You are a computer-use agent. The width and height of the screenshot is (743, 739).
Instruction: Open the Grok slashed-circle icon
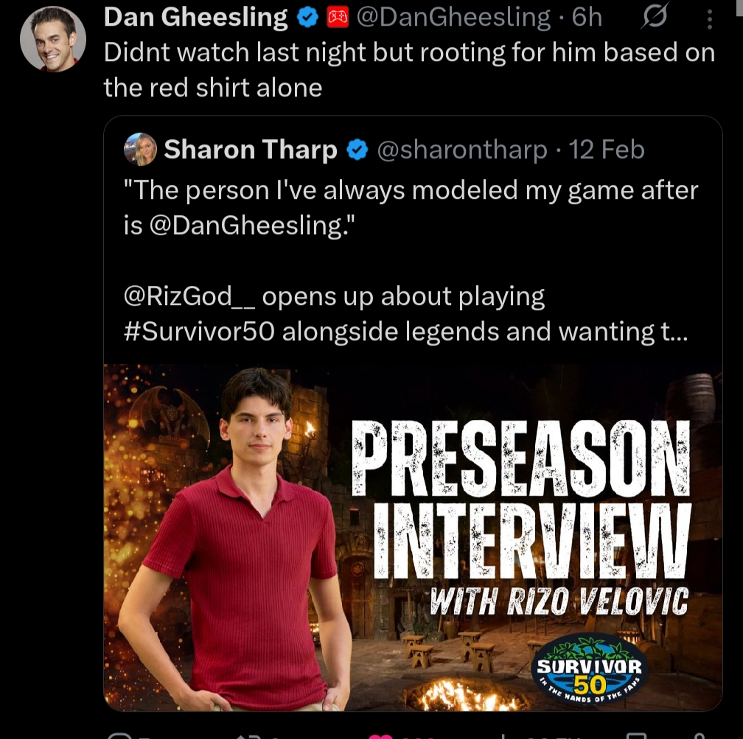point(655,16)
